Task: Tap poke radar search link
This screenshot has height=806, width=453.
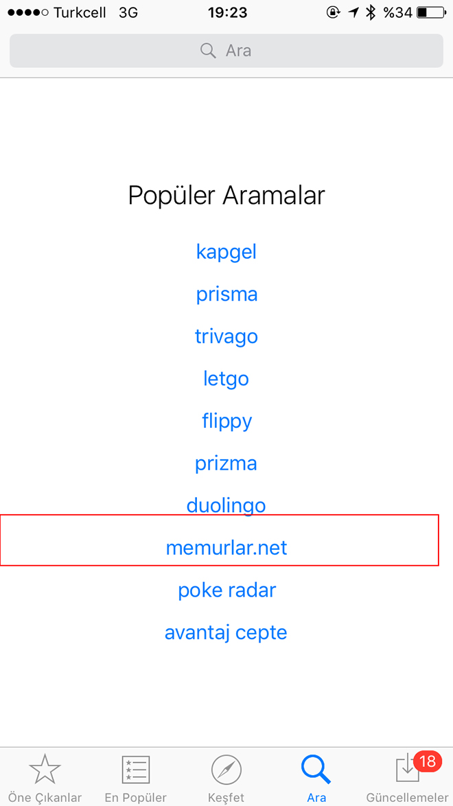Action: click(226, 590)
